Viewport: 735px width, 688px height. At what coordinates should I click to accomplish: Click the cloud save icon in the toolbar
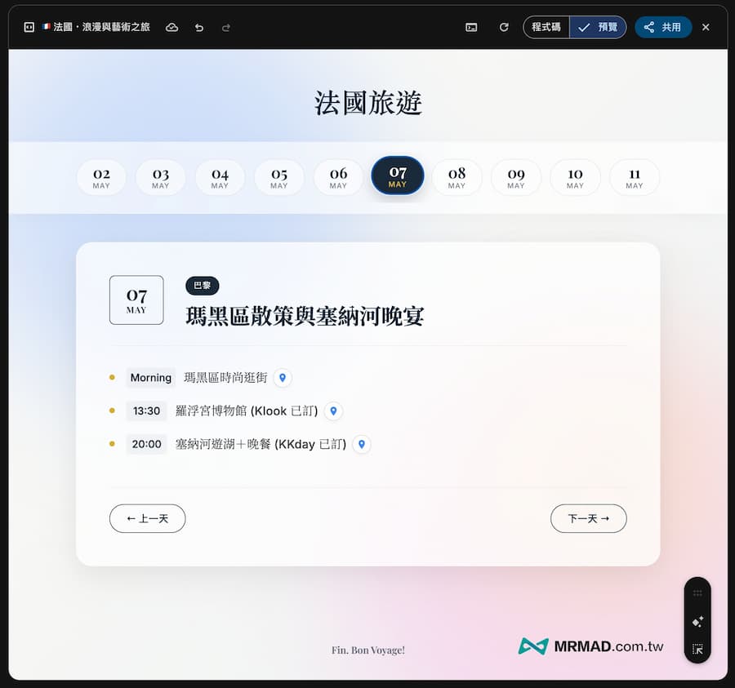(171, 27)
